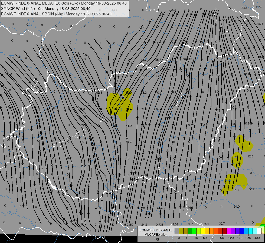265x243 pixels.
Task: Click the map value 15.7
Action: [144, 59]
